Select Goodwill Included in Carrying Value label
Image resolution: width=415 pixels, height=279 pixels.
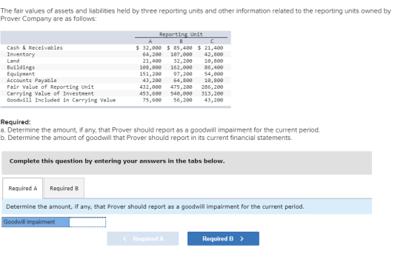point(61,100)
